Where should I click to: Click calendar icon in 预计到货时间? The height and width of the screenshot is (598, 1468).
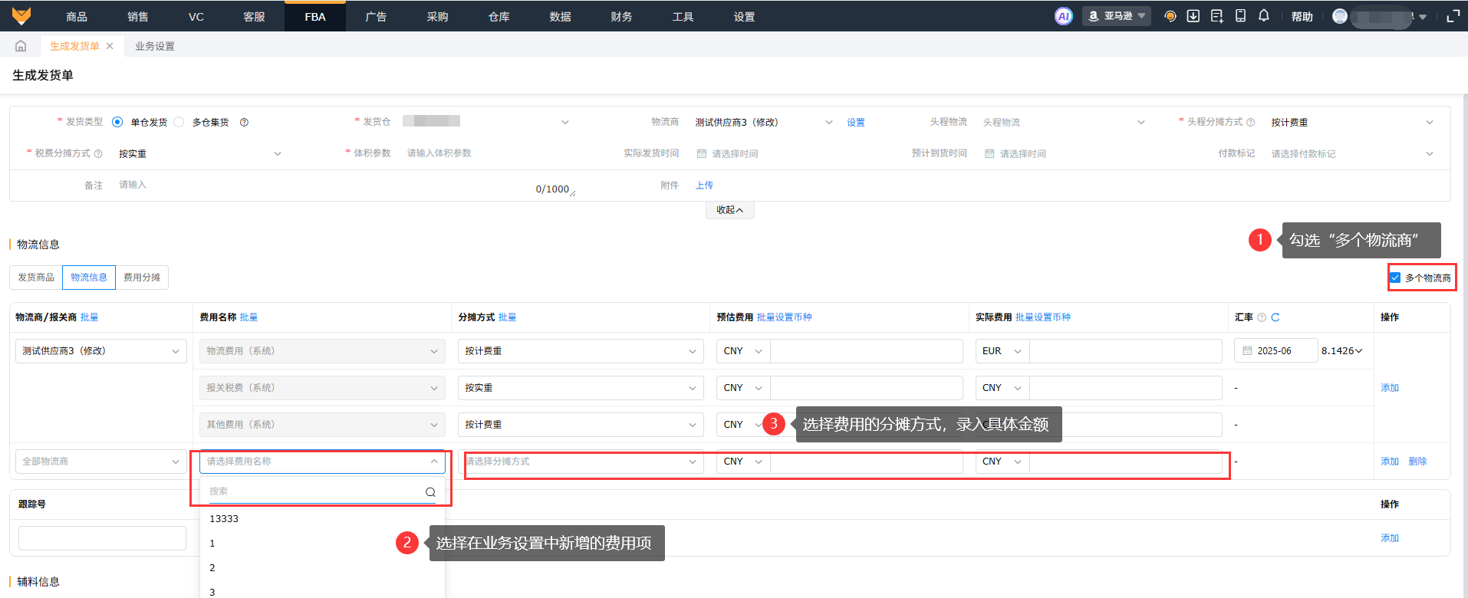(989, 153)
